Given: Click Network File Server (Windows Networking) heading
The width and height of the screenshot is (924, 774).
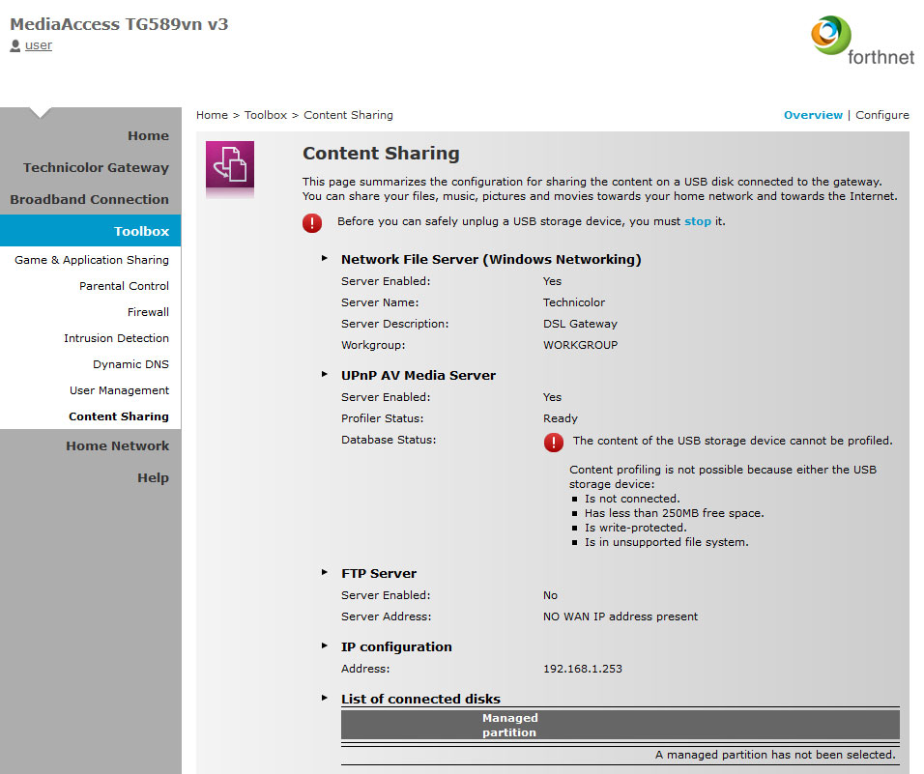Looking at the screenshot, I should (x=491, y=259).
